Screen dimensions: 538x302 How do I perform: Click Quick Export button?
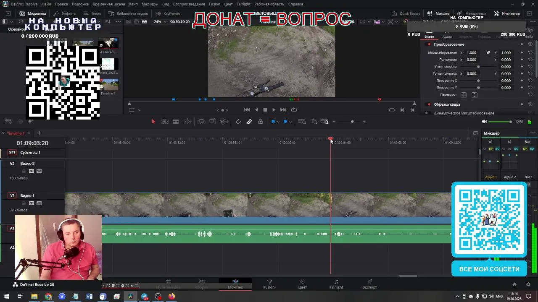(406, 13)
